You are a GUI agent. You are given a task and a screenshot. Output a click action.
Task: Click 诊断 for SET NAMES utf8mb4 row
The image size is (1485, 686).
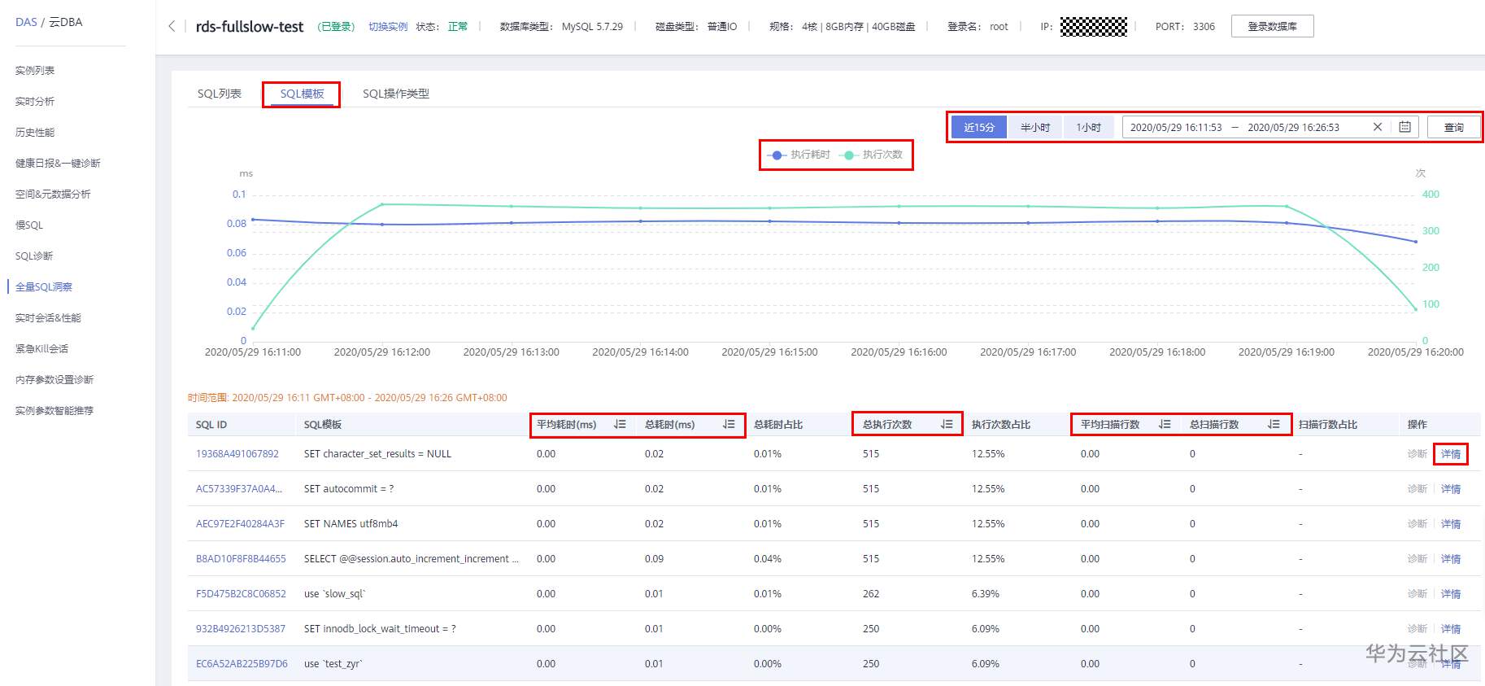tap(1417, 524)
